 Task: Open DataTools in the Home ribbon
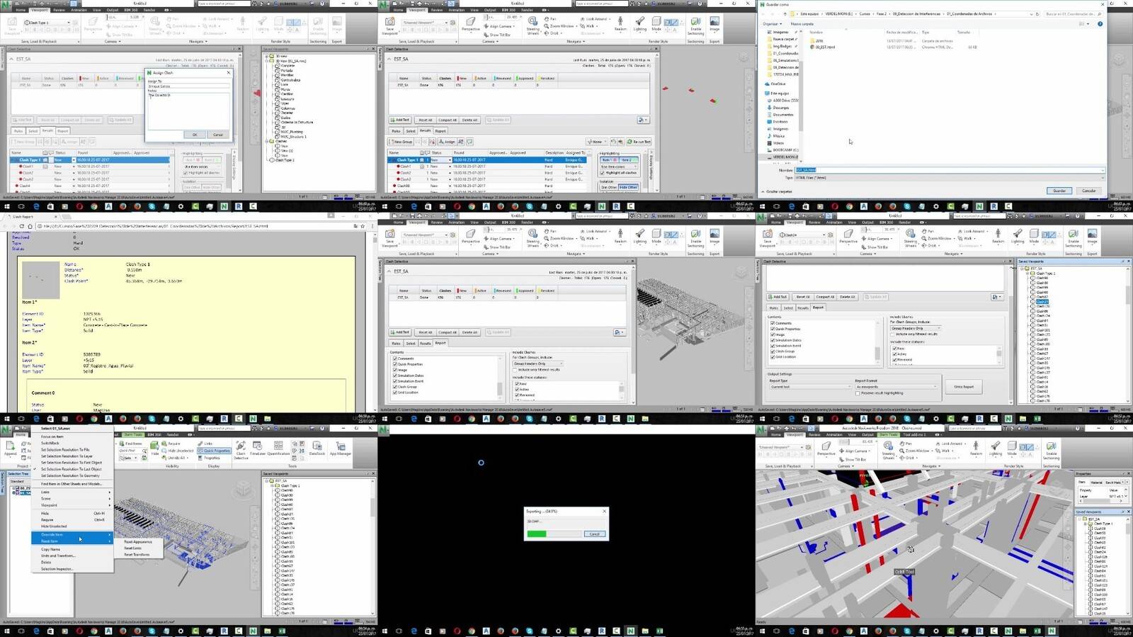pos(317,448)
